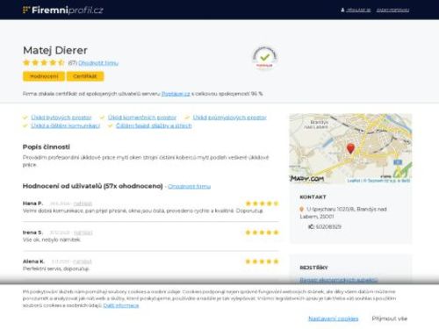Click the check icon beside Úklid a čištění komunikací

pos(25,125)
